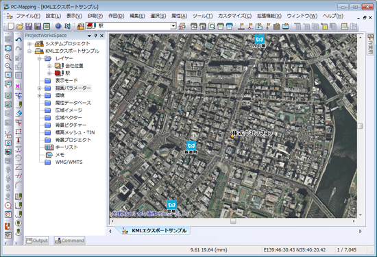Collapse the レイヤー folder

40,59
